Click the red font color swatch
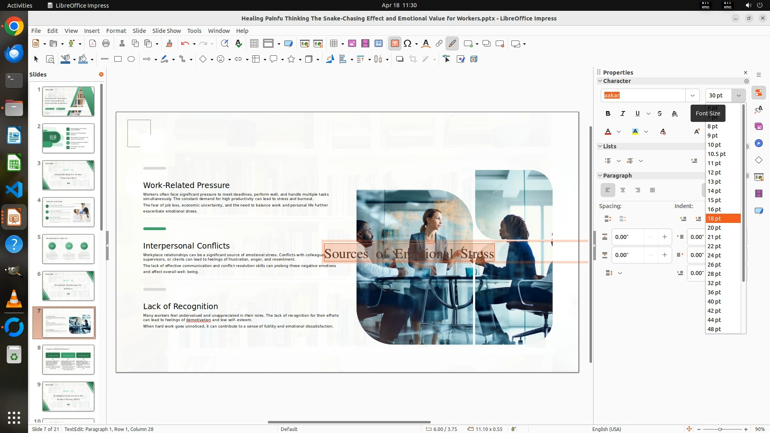Image resolution: width=770 pixels, height=433 pixels. coord(608,132)
